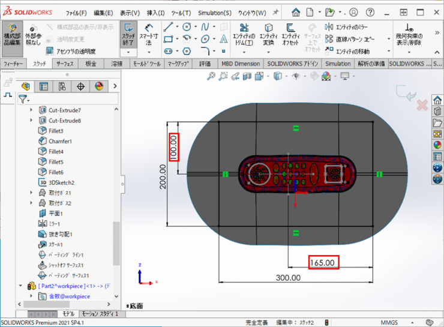Expand the Cut-Extrude7 feature node

click(32, 110)
